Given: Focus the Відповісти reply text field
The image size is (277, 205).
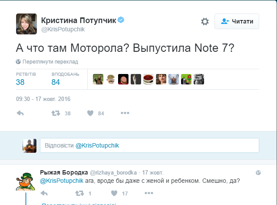Looking at the screenshot, I should coord(149,145).
